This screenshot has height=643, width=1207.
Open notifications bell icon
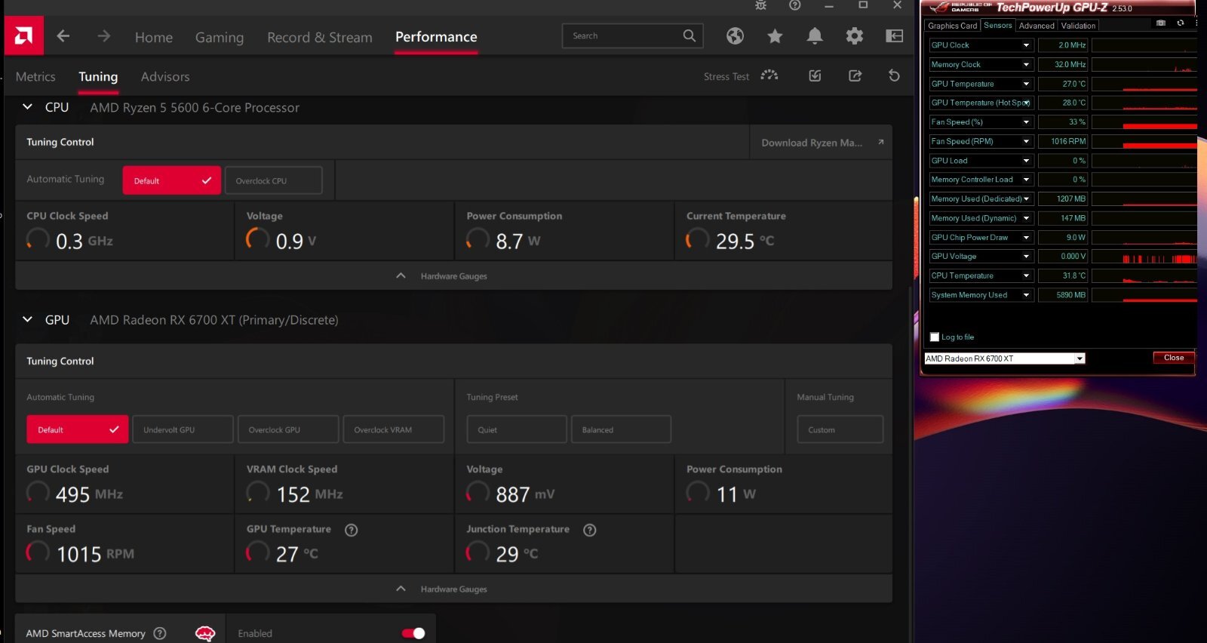pyautogui.click(x=815, y=35)
